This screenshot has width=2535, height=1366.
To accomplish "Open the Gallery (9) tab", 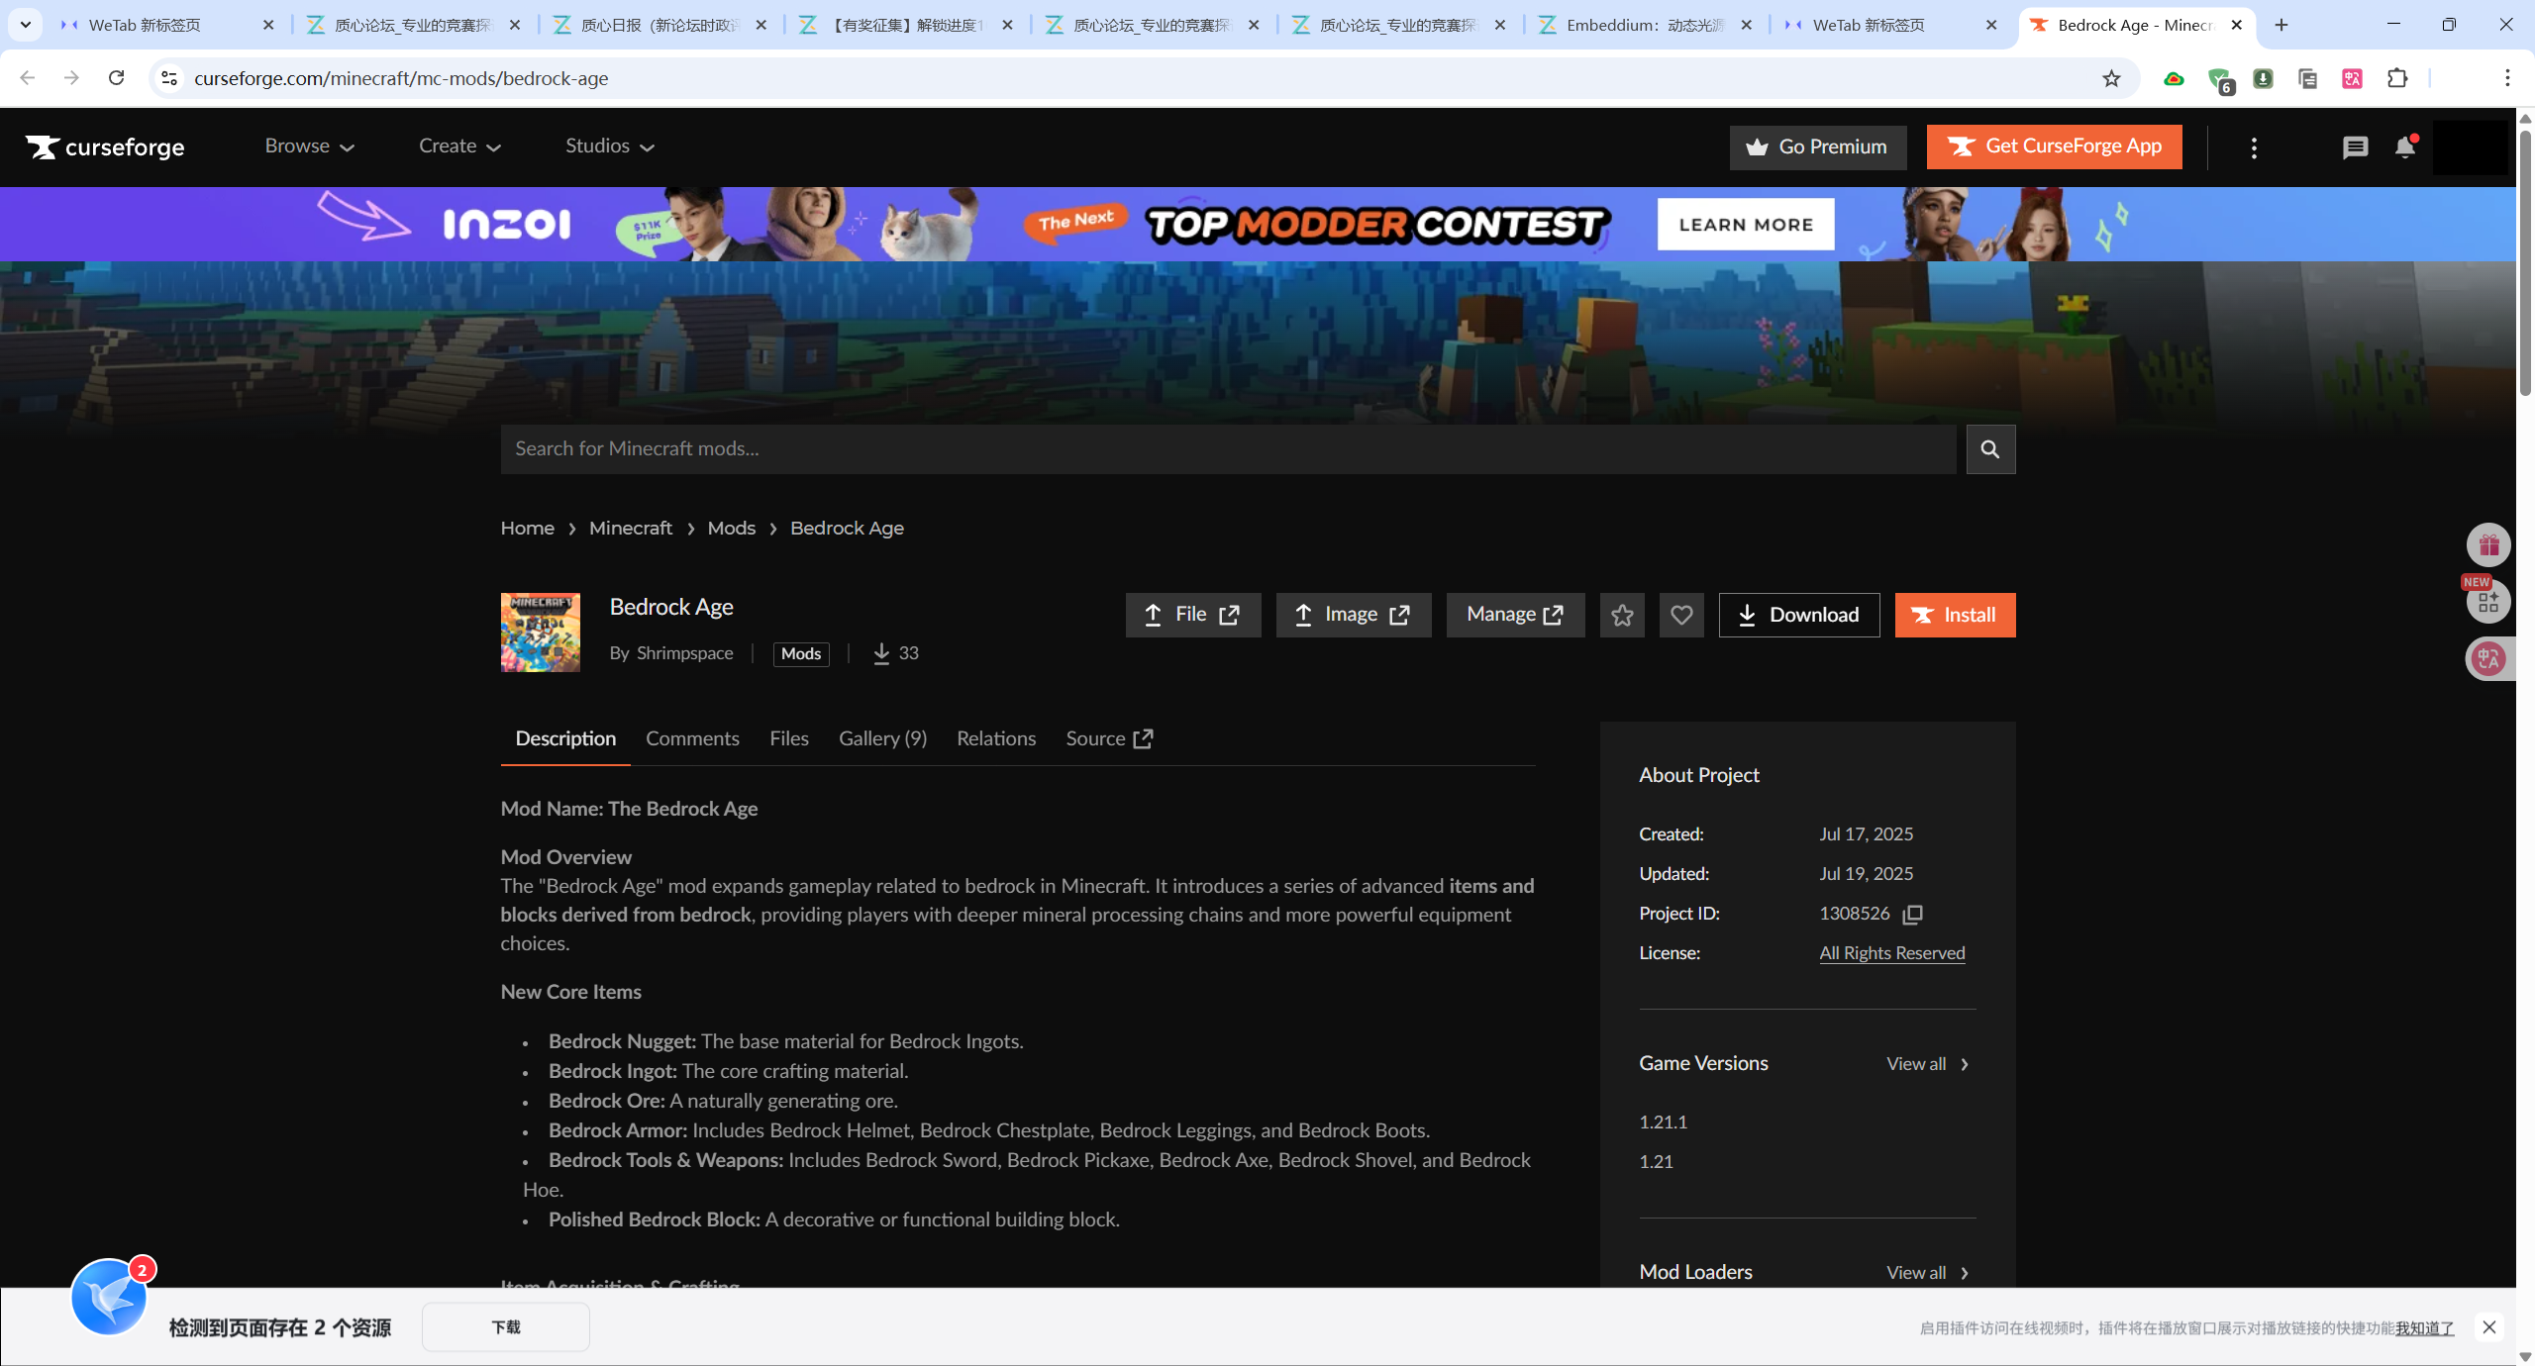I will click(x=882, y=738).
